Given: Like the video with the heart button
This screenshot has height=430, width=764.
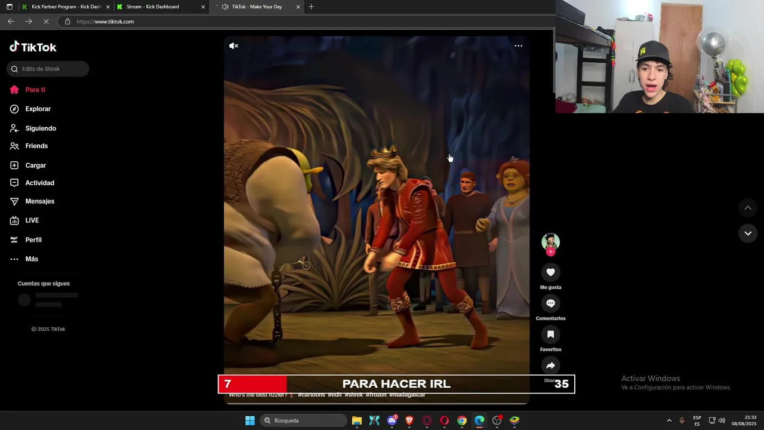Looking at the screenshot, I should click(550, 272).
